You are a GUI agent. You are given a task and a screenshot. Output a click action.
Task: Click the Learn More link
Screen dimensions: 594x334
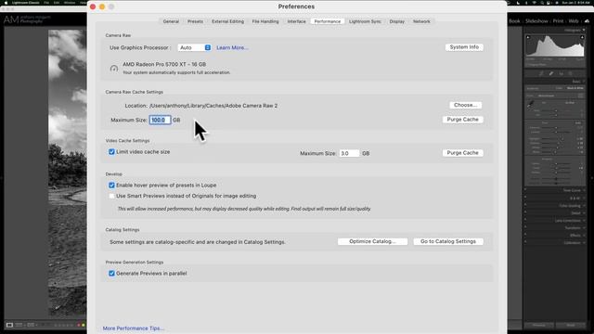(232, 47)
